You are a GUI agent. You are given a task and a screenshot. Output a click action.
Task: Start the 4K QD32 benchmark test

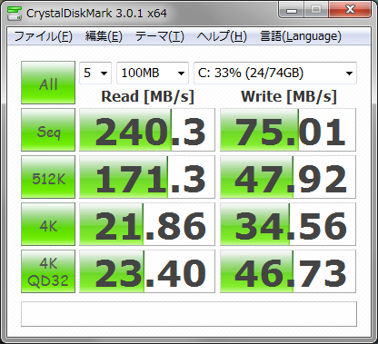pos(48,271)
